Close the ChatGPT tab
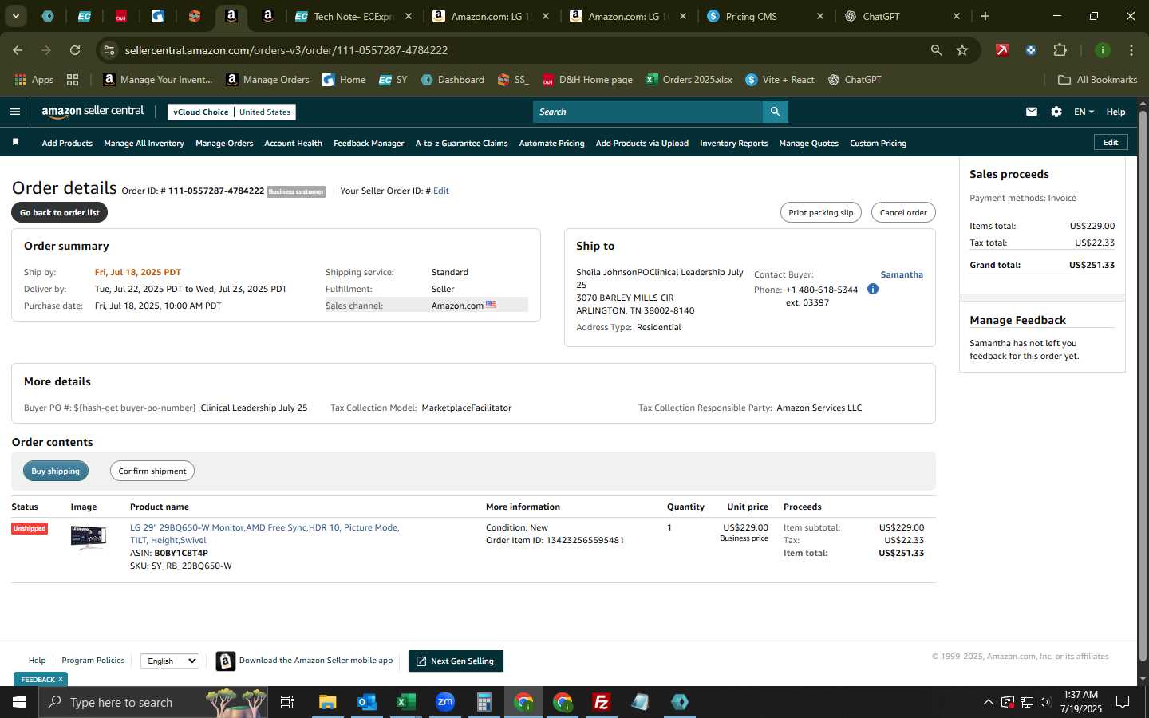 pos(957,16)
